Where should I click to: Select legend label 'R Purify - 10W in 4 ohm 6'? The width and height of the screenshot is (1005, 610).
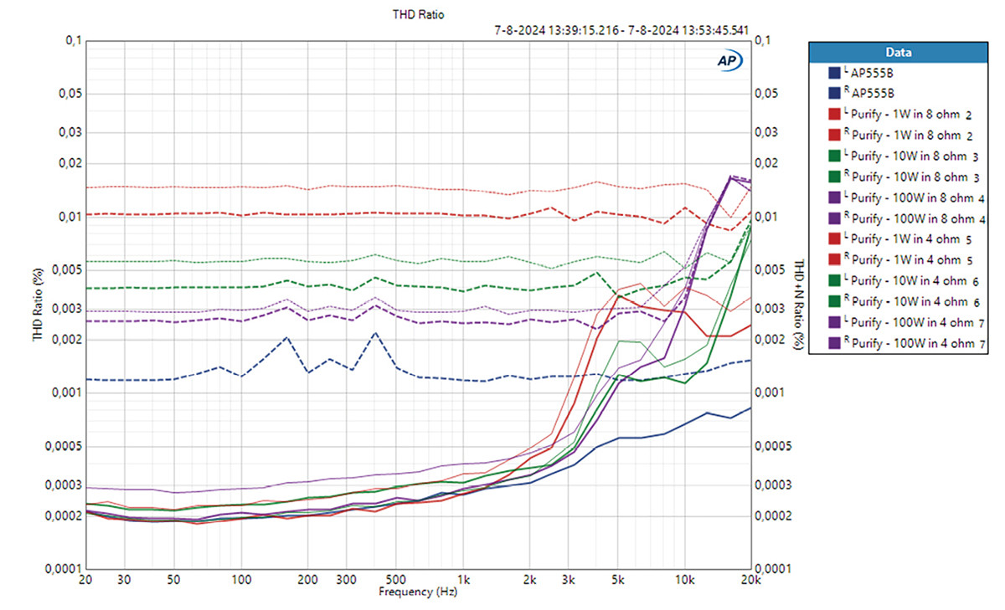[910, 301]
